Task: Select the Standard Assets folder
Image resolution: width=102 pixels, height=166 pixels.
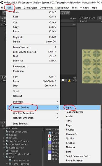Action: coord(19,145)
